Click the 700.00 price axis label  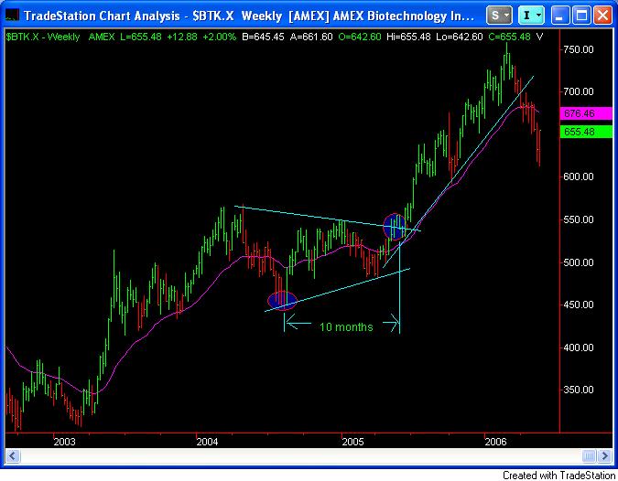click(x=579, y=91)
